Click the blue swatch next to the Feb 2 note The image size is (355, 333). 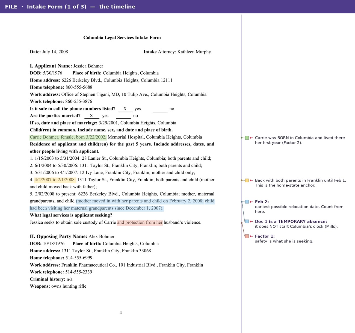pyautogui.click(x=247, y=202)
